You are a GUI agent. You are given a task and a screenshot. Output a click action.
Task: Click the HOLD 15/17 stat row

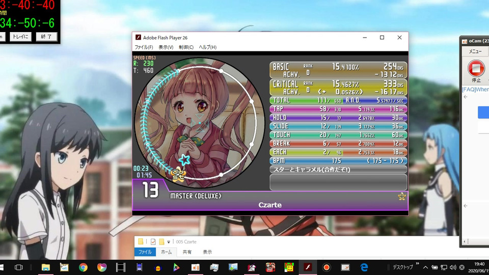(x=338, y=118)
